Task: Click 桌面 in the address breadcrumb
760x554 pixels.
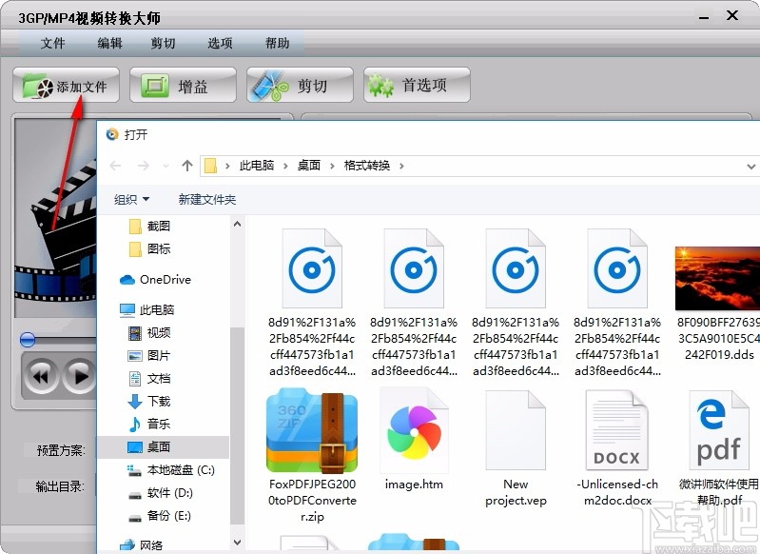Action: [309, 166]
